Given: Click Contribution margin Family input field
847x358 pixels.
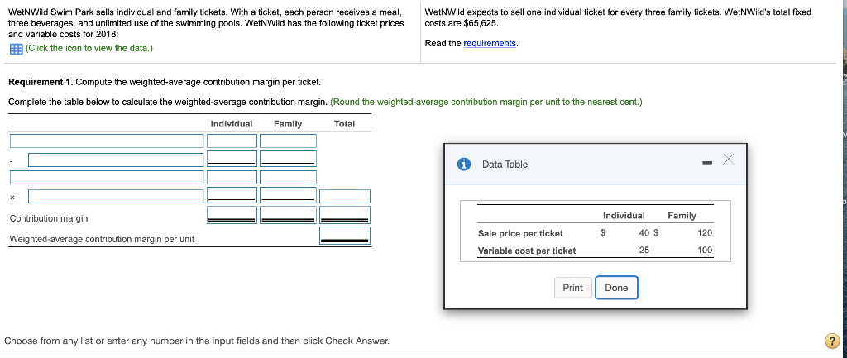Looking at the screenshot, I should coord(288,214).
